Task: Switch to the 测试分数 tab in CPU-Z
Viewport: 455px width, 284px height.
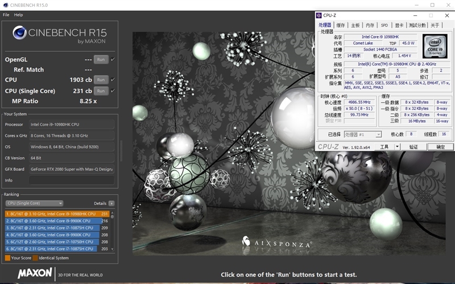Action: [x=417, y=25]
